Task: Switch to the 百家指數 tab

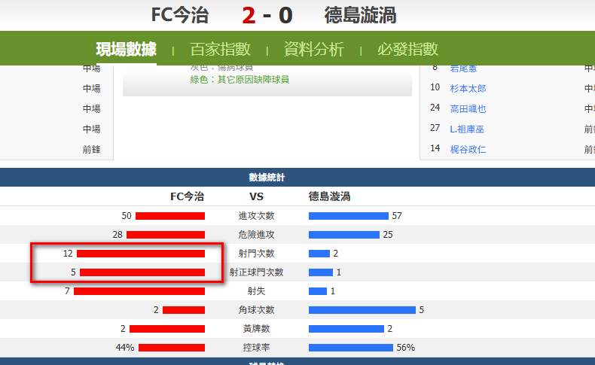Action: 220,50
